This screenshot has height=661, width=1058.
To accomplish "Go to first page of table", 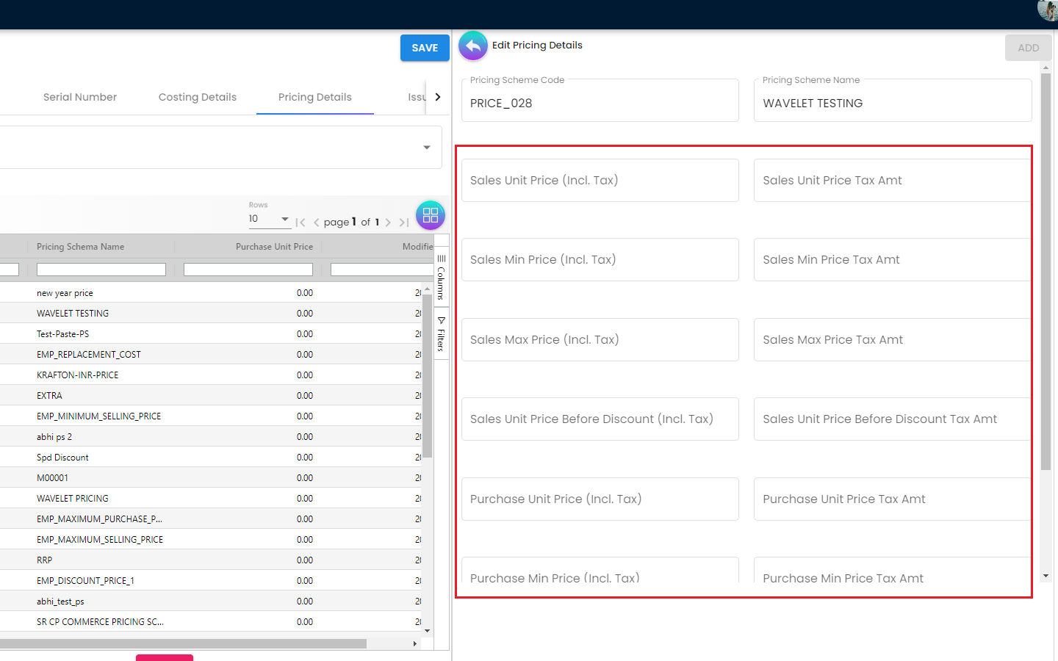I will coord(301,223).
